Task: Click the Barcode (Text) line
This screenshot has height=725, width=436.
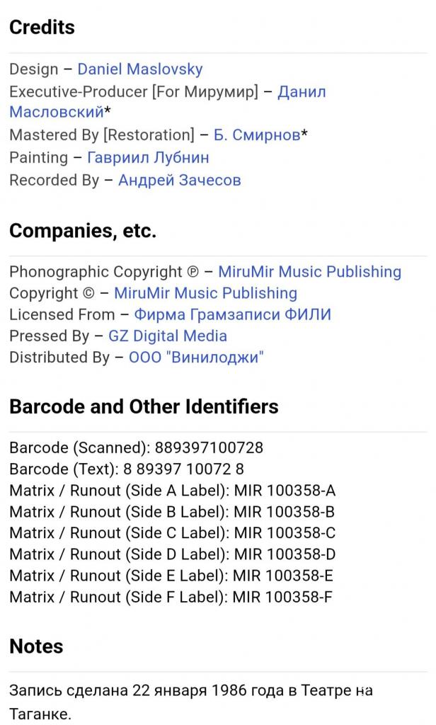Action: click(x=127, y=469)
